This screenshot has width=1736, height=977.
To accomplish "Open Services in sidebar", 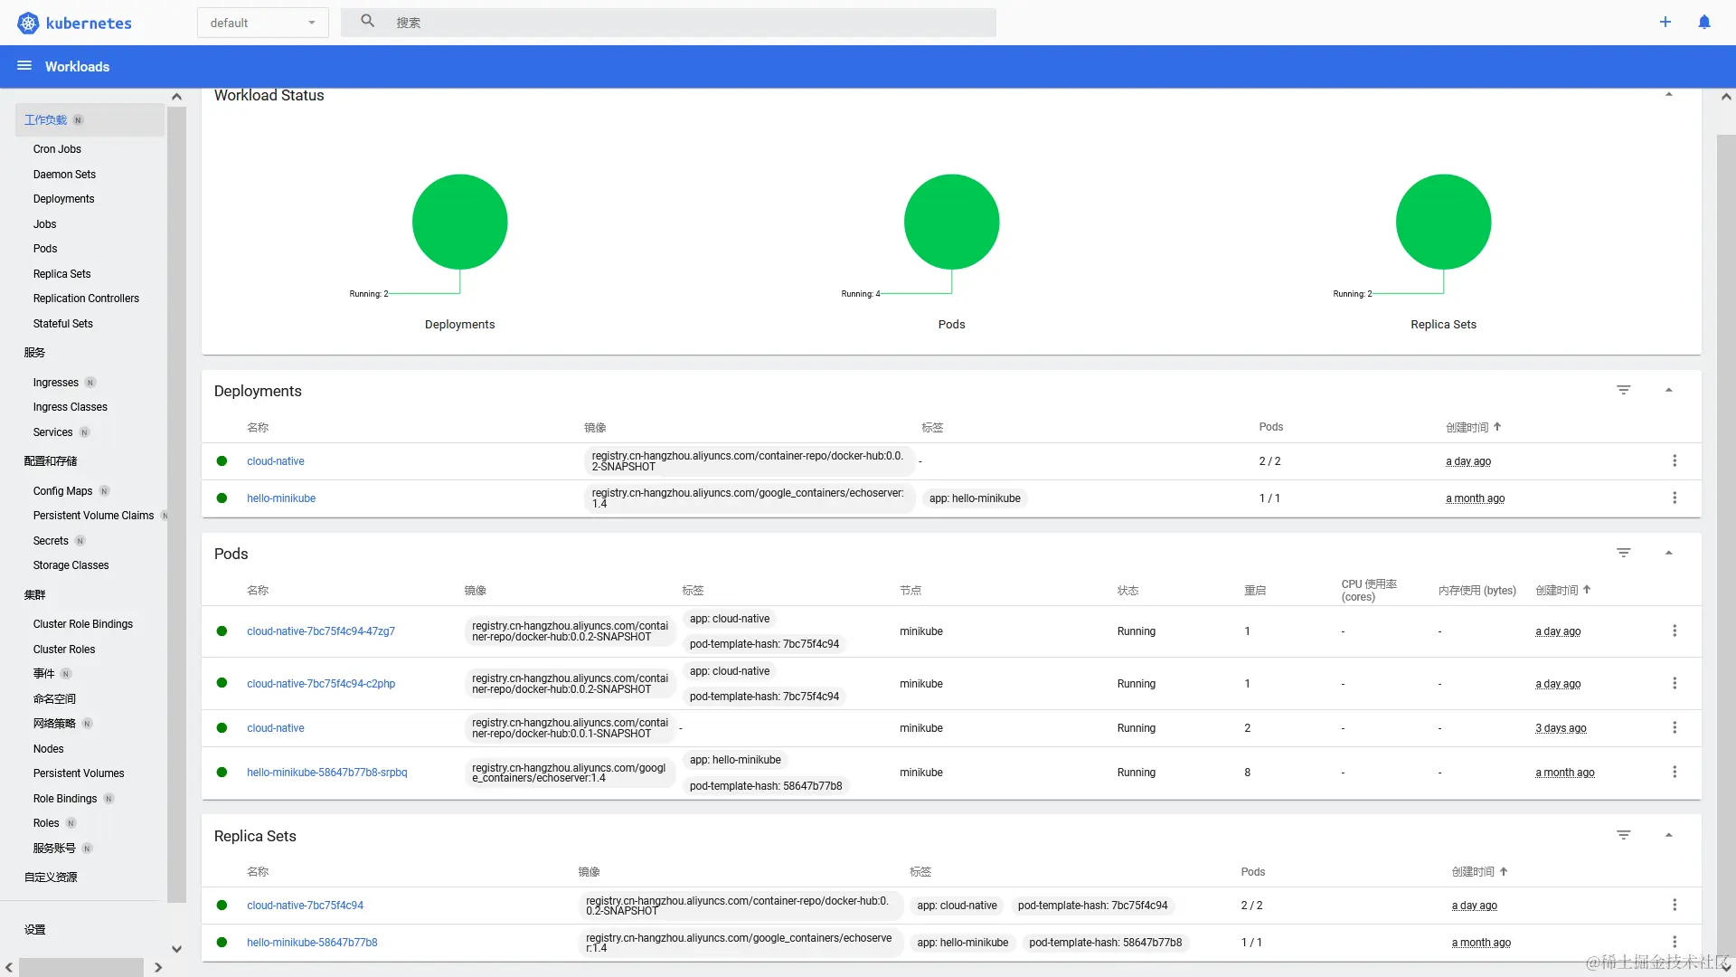I will (x=52, y=432).
